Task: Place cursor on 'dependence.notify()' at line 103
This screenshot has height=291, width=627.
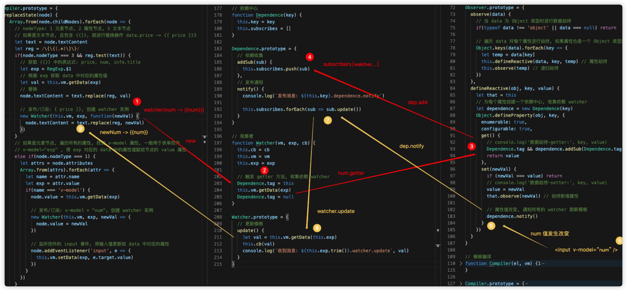Action: pyautogui.click(x=512, y=216)
